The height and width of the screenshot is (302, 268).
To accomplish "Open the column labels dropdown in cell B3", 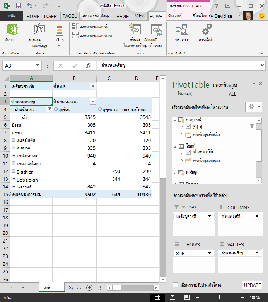I will (93, 102).
